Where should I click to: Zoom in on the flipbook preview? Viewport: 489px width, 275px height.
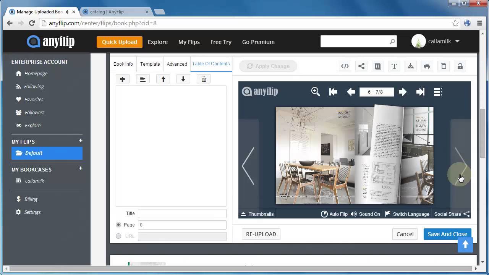(316, 92)
